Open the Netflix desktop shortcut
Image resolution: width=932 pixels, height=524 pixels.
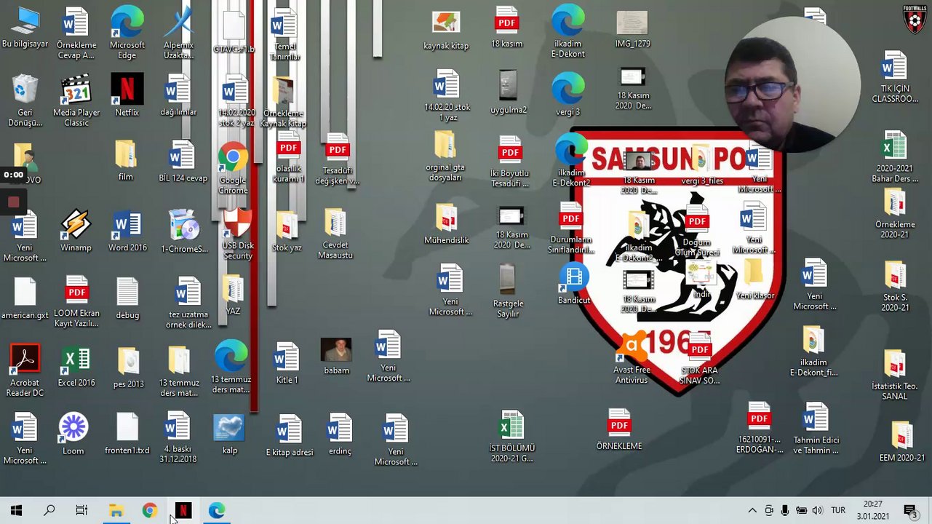(x=127, y=95)
